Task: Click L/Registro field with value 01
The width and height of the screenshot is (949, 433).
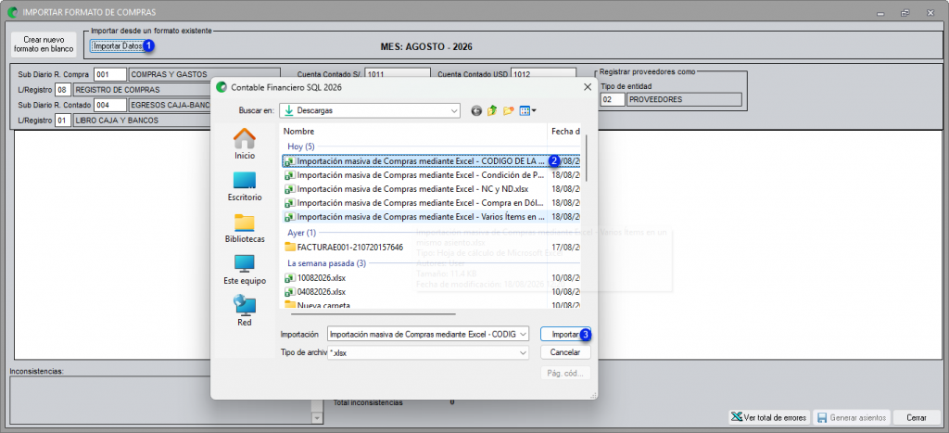Action: (x=63, y=121)
